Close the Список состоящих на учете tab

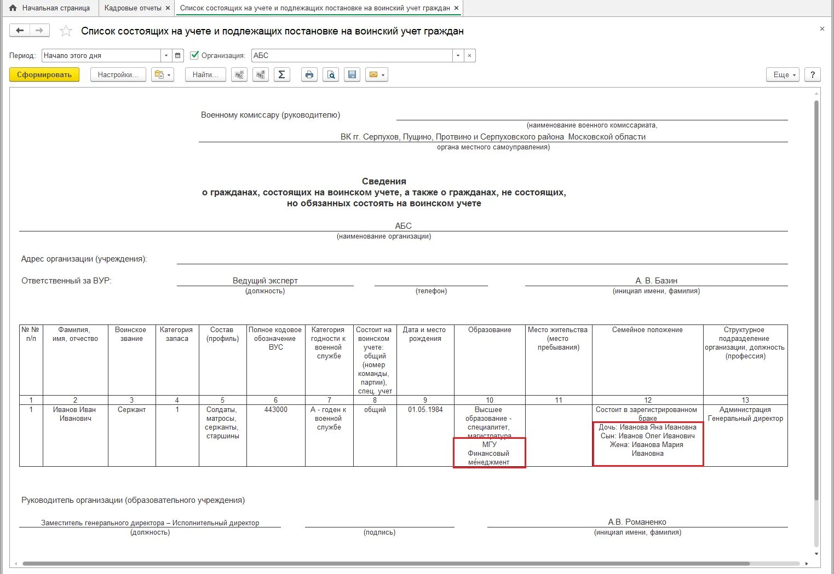click(457, 8)
